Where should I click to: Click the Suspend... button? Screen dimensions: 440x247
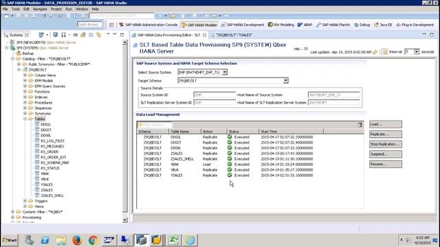click(x=386, y=154)
